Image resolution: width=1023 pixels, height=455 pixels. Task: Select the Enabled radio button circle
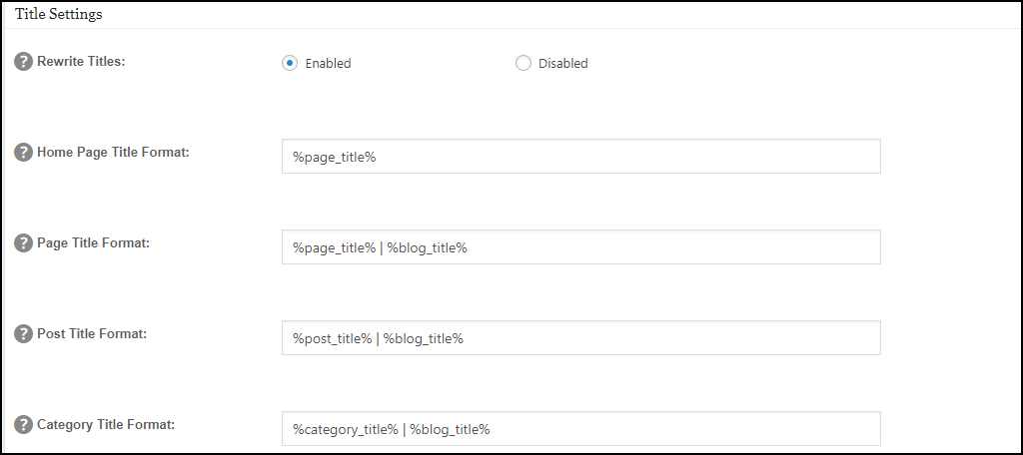click(x=290, y=63)
